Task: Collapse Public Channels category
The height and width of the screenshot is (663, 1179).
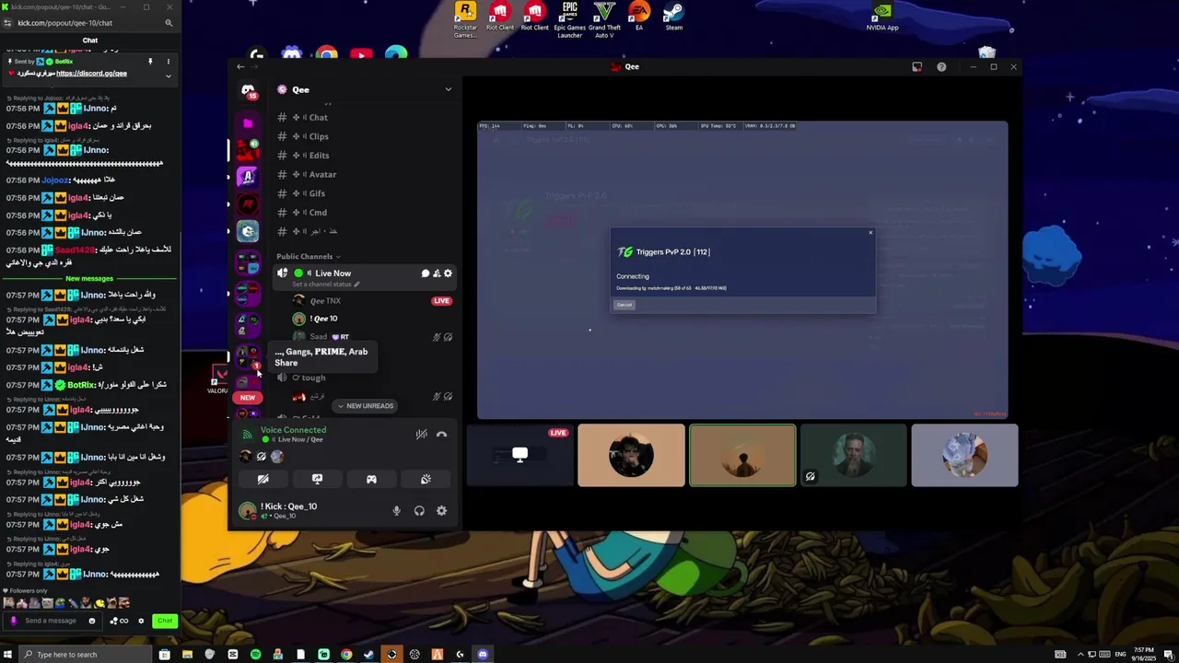Action: 309,257
